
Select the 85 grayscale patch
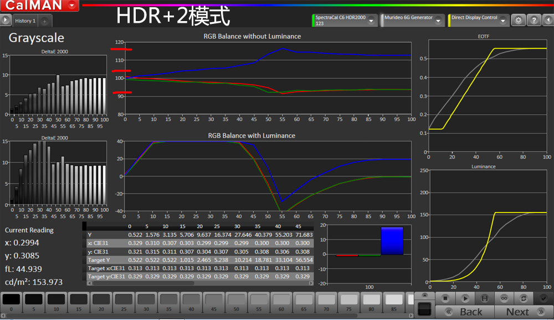393,302
